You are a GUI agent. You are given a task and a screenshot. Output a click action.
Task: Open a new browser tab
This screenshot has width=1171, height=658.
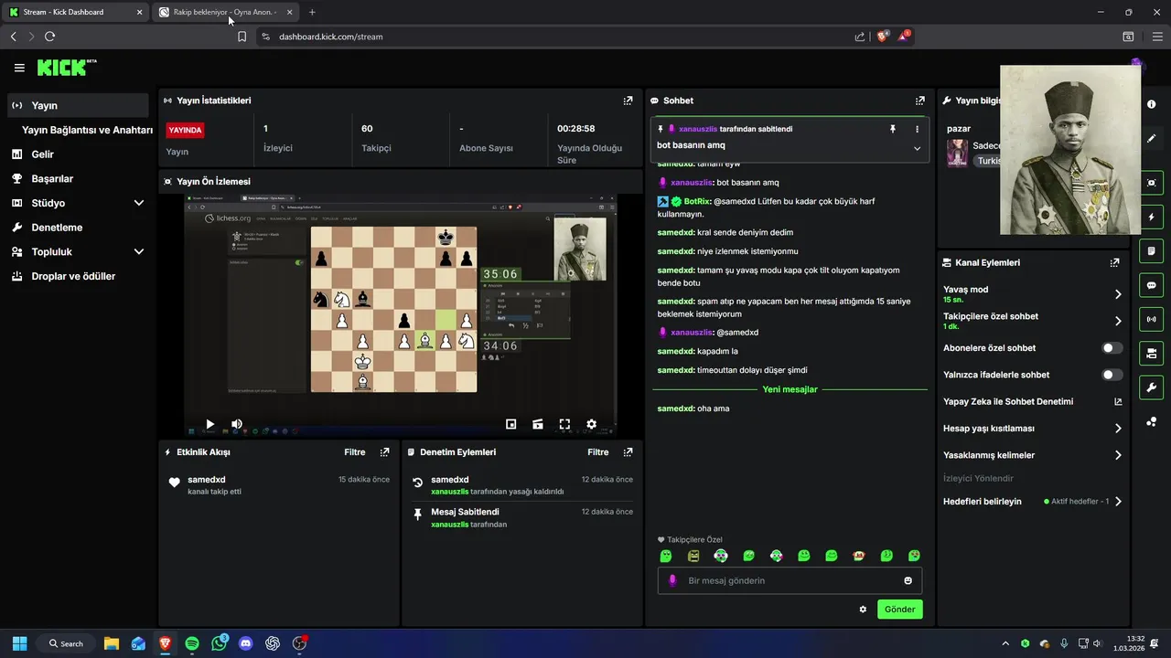pos(312,12)
